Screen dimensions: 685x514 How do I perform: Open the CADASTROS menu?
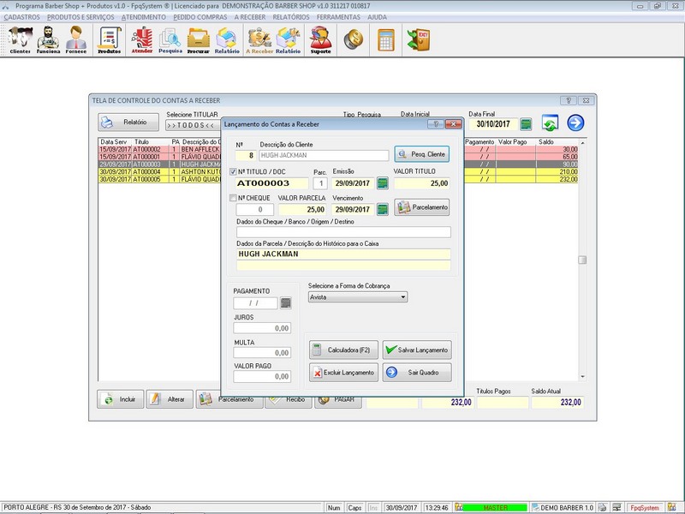[x=22, y=17]
